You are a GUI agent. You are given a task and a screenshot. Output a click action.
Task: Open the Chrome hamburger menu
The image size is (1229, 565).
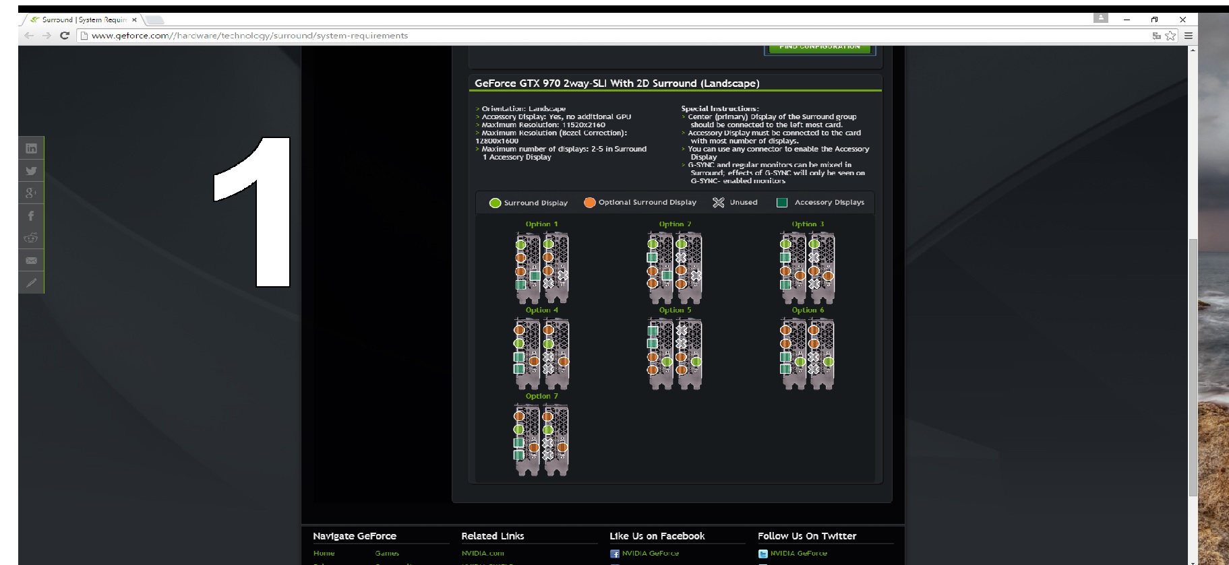[1189, 36]
